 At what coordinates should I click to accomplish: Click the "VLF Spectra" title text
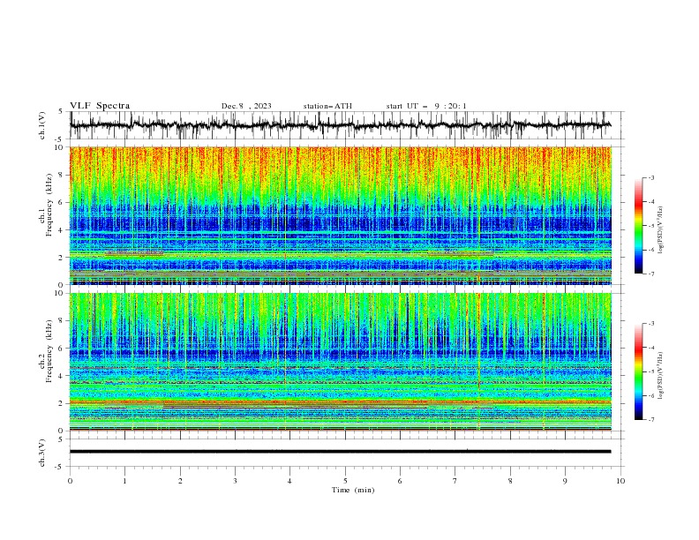click(100, 106)
